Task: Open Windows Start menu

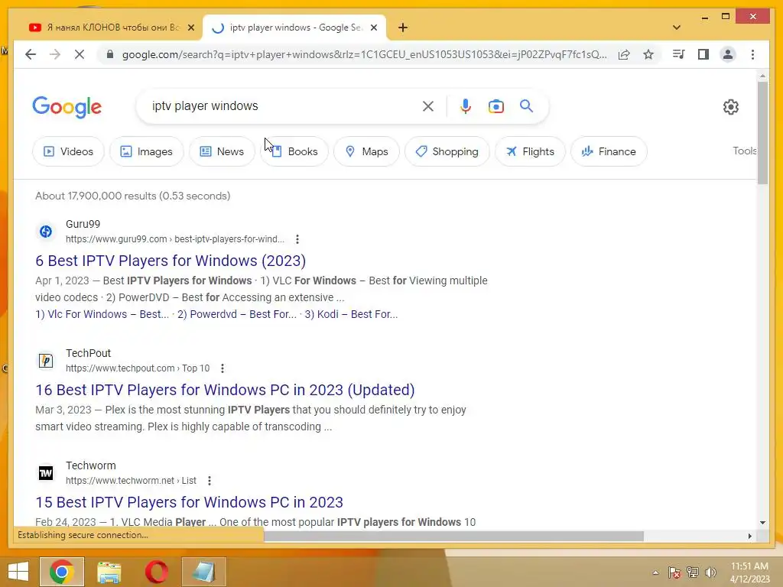Action: tap(18, 572)
